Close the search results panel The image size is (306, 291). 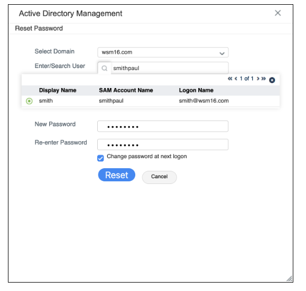(x=272, y=80)
